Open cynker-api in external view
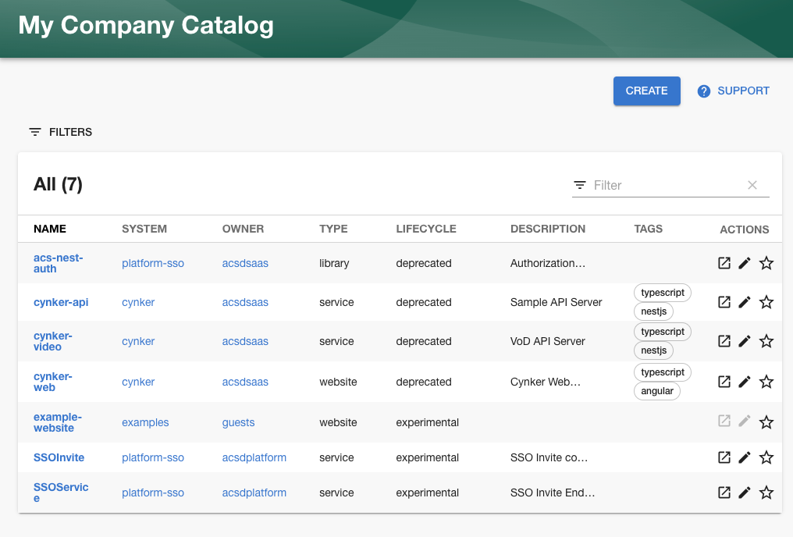Screen dimensions: 793x537 pos(724,302)
